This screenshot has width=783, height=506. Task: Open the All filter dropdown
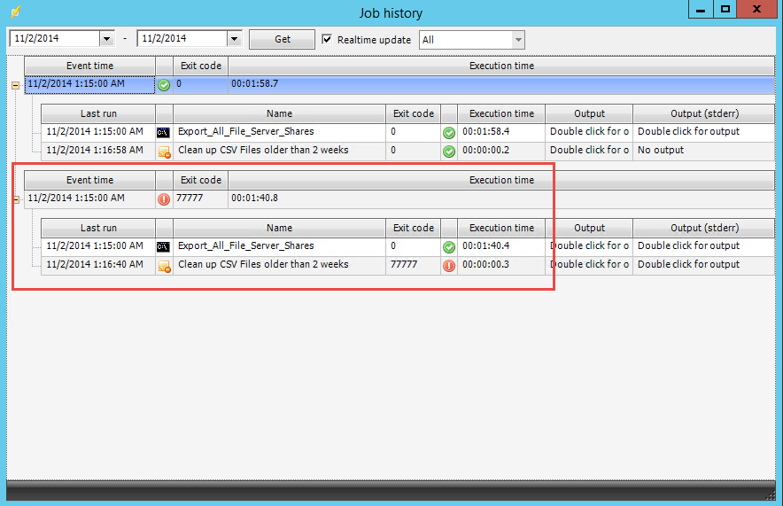pyautogui.click(x=518, y=40)
